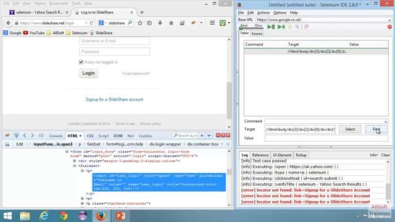The height and width of the screenshot is (222, 395).
Task: Play current test case in Selenium IDE
Action: (281, 27)
